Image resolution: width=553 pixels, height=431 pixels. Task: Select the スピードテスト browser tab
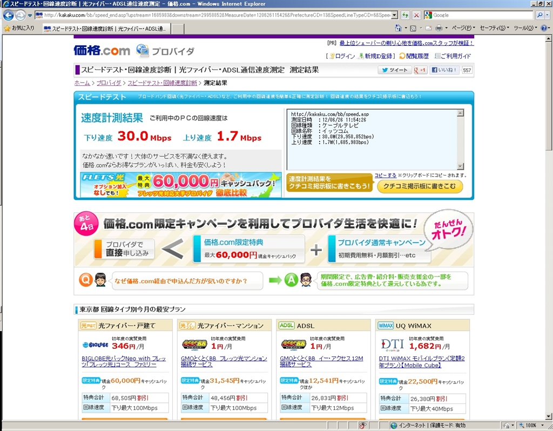point(106,29)
